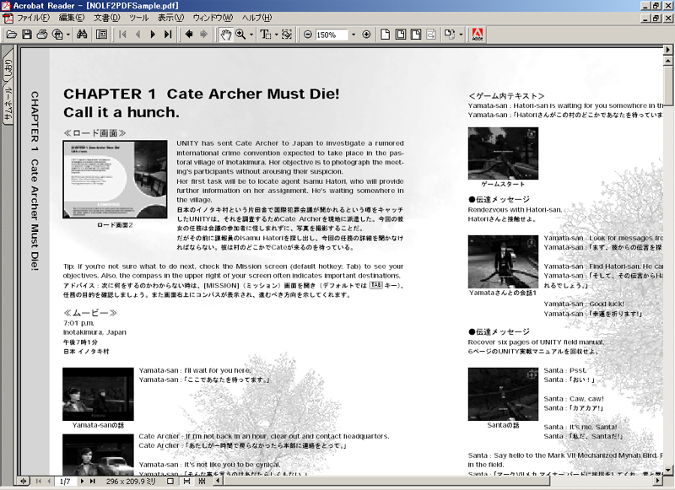675x490 pixels.
Task: Click the zoom out minus button
Action: [308, 35]
